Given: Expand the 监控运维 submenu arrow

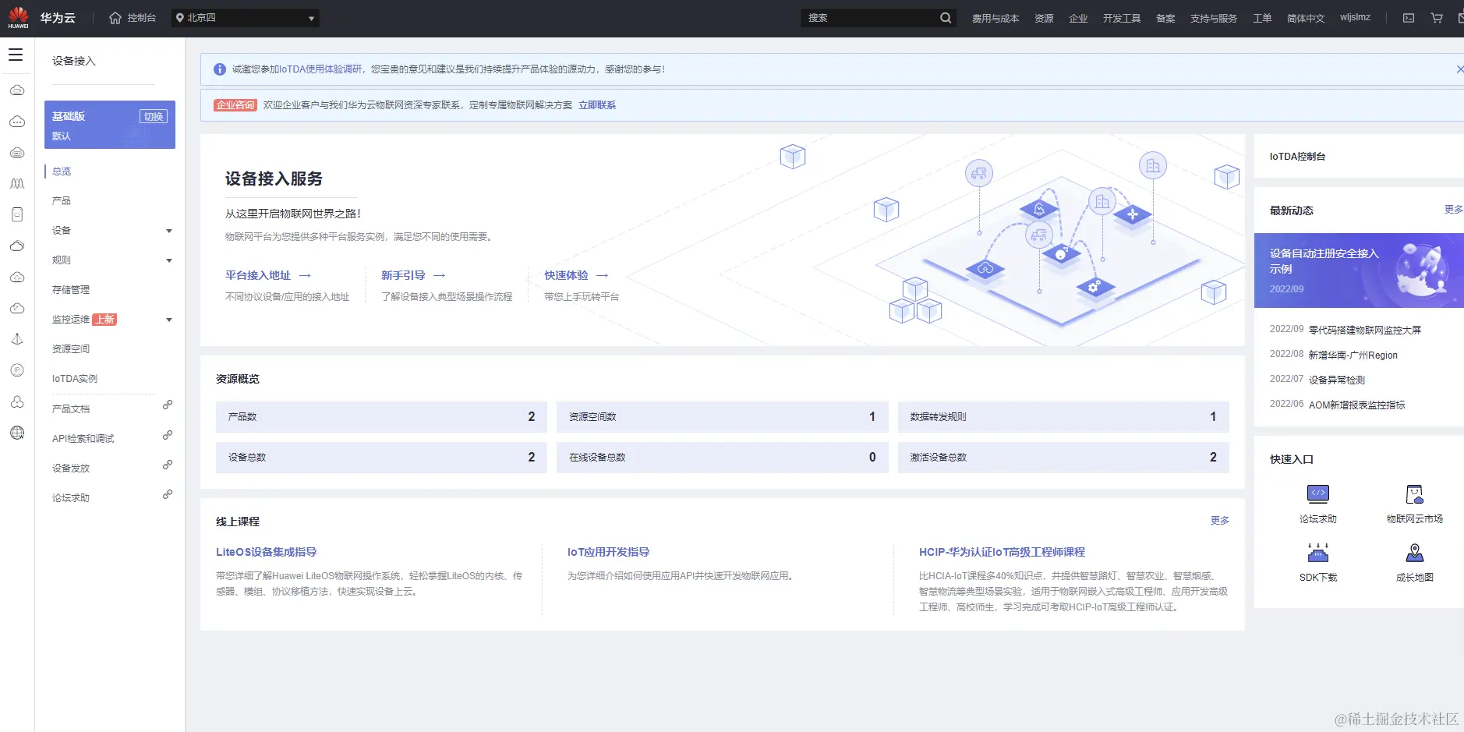Looking at the screenshot, I should coord(169,320).
